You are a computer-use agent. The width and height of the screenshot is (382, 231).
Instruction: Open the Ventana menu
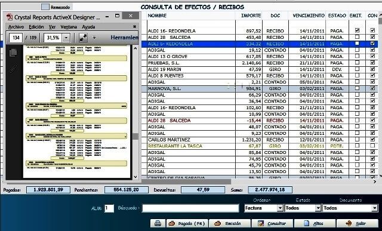click(69, 27)
